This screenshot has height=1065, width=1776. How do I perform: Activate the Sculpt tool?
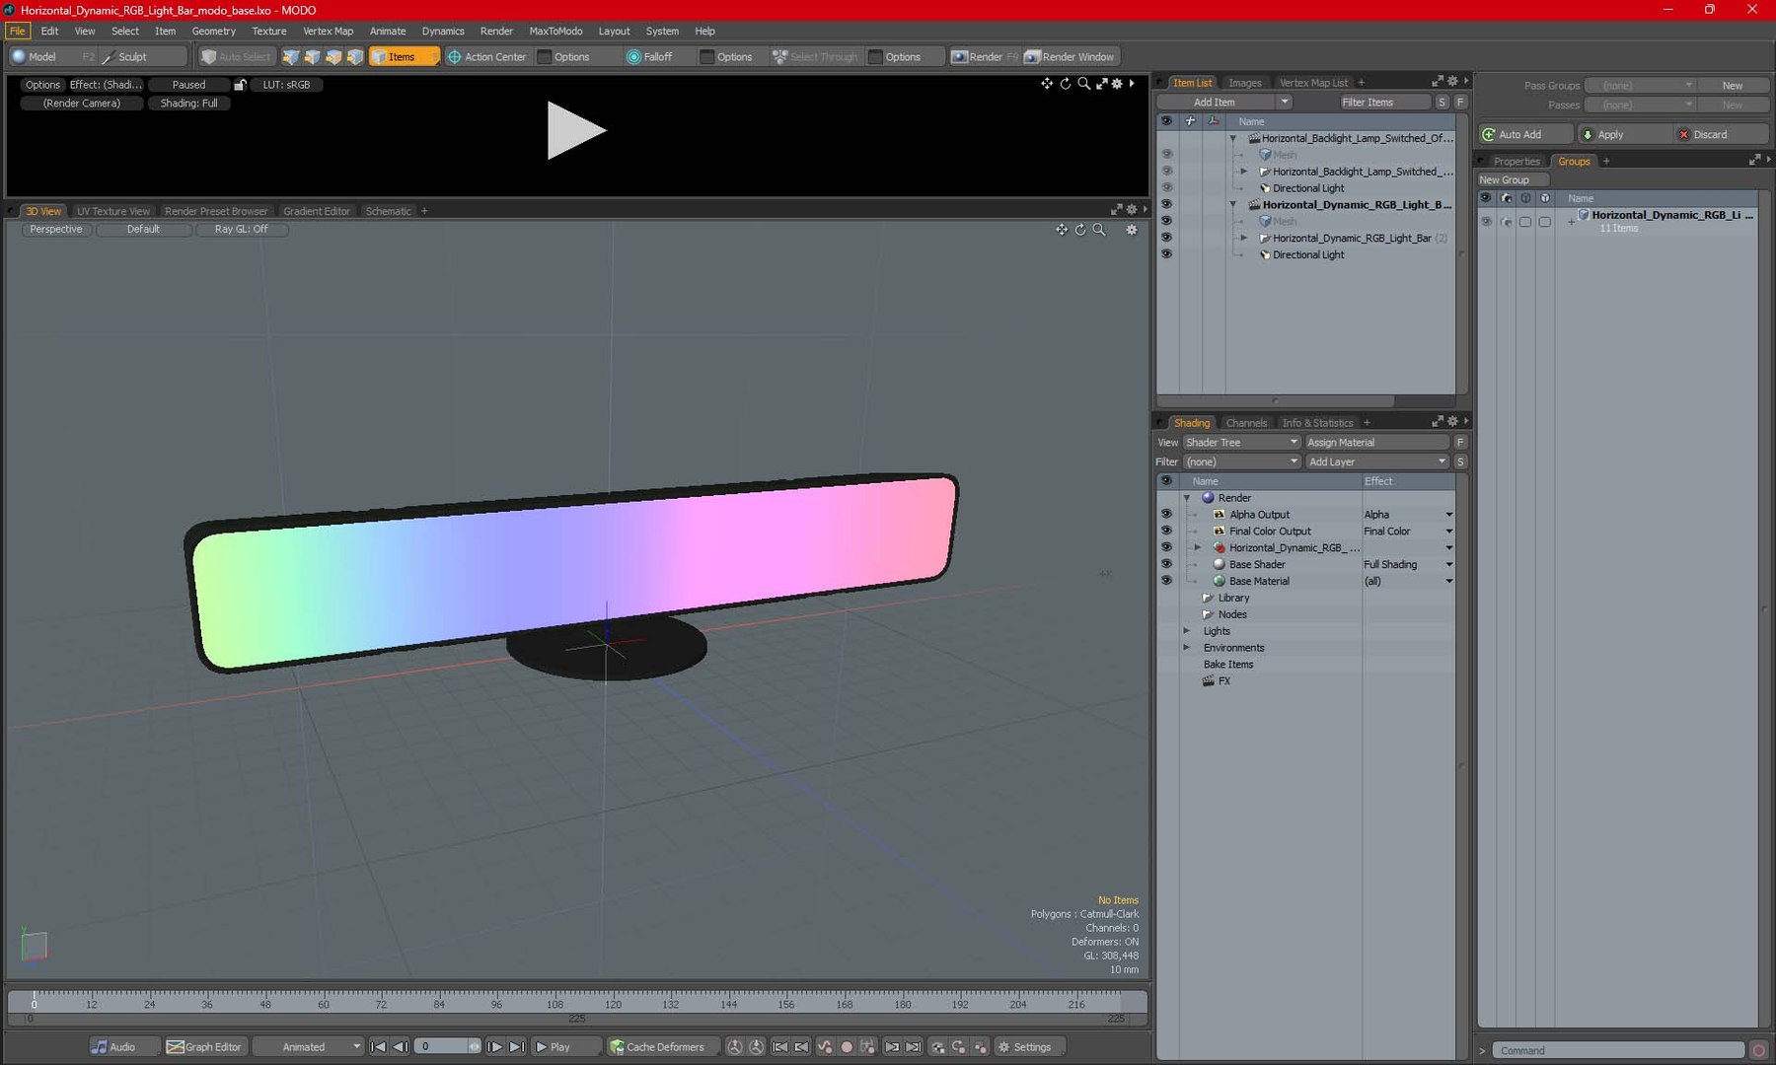tap(132, 56)
